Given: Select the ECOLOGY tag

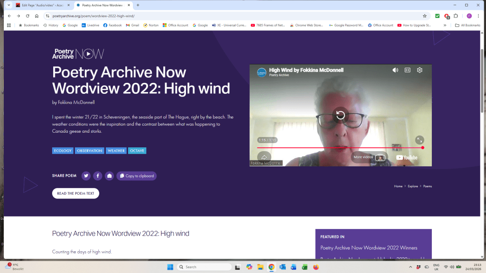Looking at the screenshot, I should 63,151.
